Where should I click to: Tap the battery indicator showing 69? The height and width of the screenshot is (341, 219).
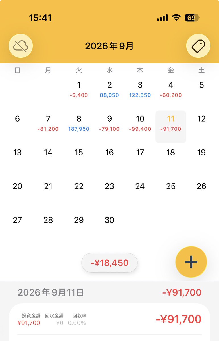click(x=192, y=18)
